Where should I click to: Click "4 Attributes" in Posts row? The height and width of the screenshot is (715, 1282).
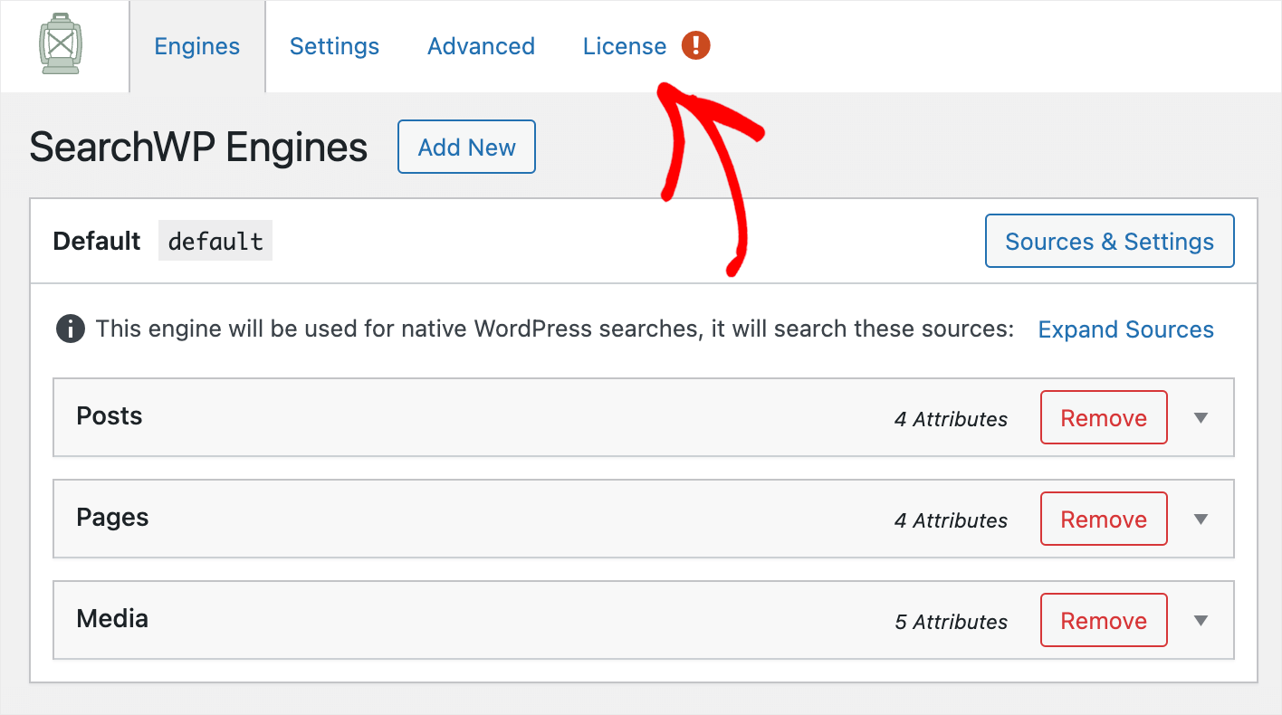pos(951,419)
